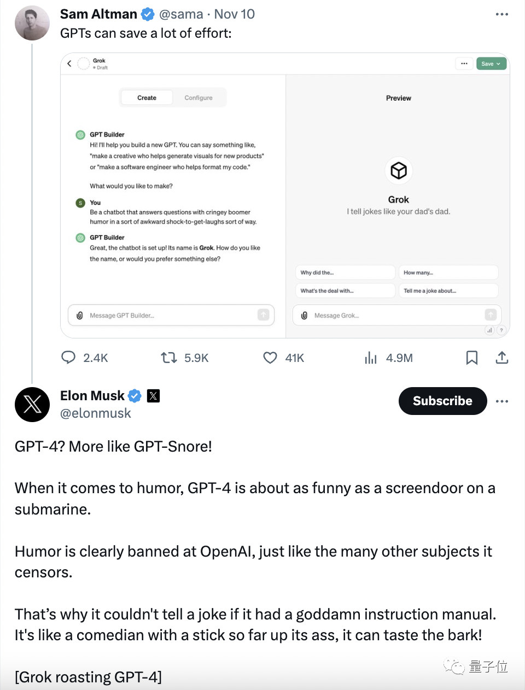The image size is (525, 690).
Task: Click the back arrow in the Grok builder header
Action: [69, 63]
